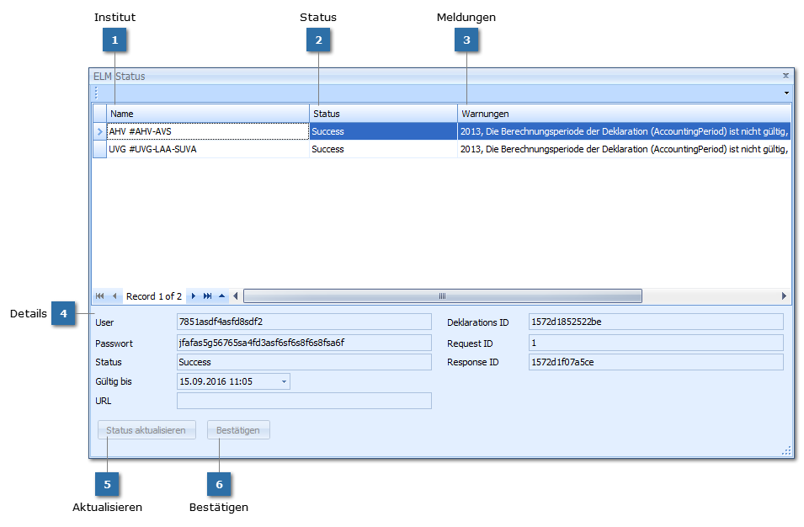Go to previous record in navigator
Image resolution: width=804 pixels, height=527 pixels.
tap(114, 296)
